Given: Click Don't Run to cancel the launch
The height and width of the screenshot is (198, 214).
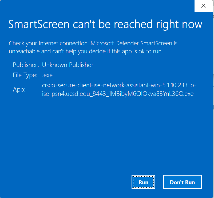Looking at the screenshot, I should 182,182.
